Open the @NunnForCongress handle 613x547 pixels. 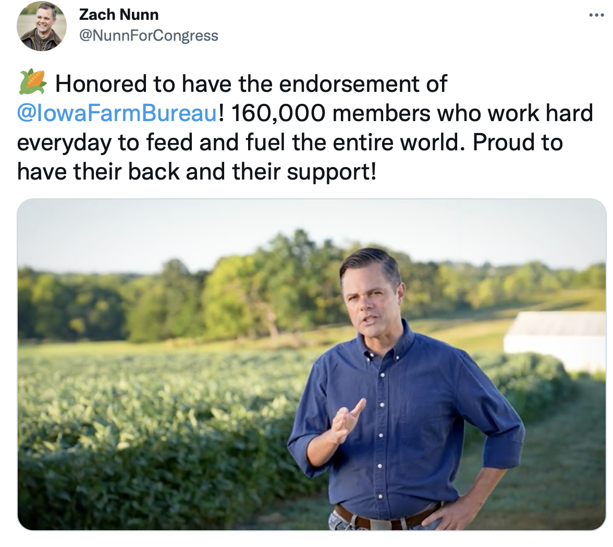pyautogui.click(x=149, y=35)
